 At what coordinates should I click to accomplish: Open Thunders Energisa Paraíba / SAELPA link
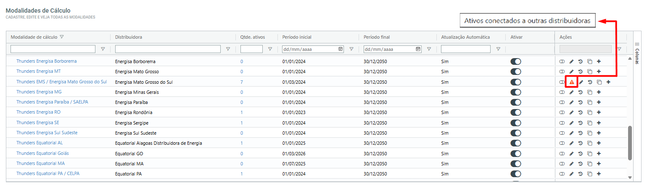(x=52, y=102)
